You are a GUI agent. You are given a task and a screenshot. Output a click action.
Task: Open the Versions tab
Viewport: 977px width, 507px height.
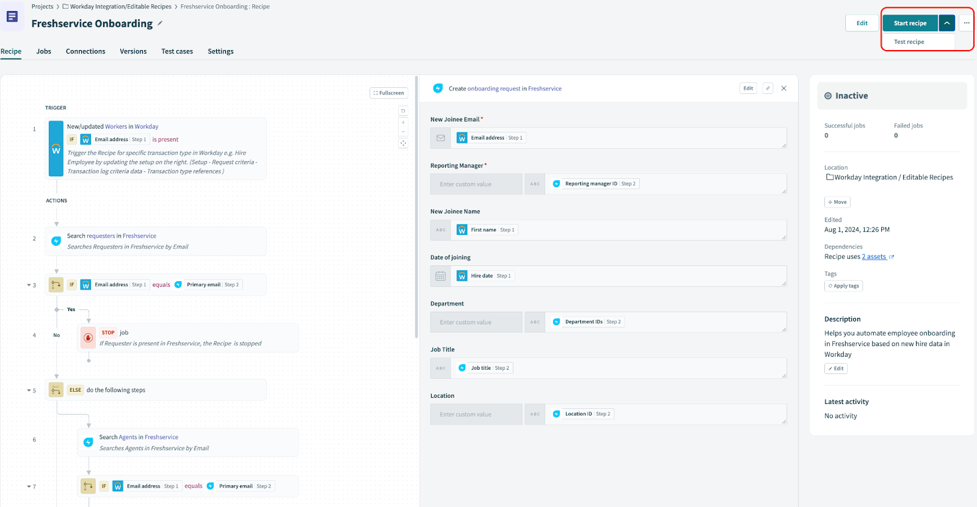point(133,51)
